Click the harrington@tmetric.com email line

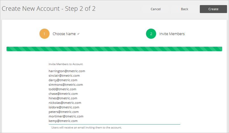click(x=67, y=71)
